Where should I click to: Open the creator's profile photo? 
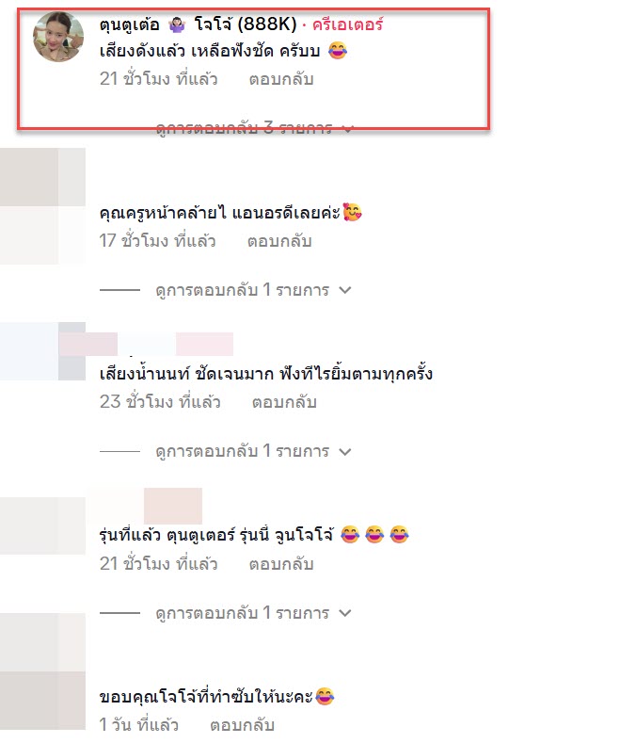[x=58, y=37]
